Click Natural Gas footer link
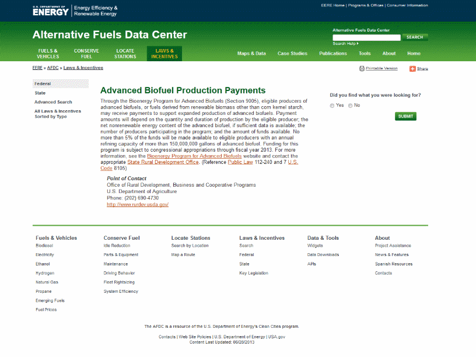Image resolution: width=476 pixels, height=357 pixels. 47,282
